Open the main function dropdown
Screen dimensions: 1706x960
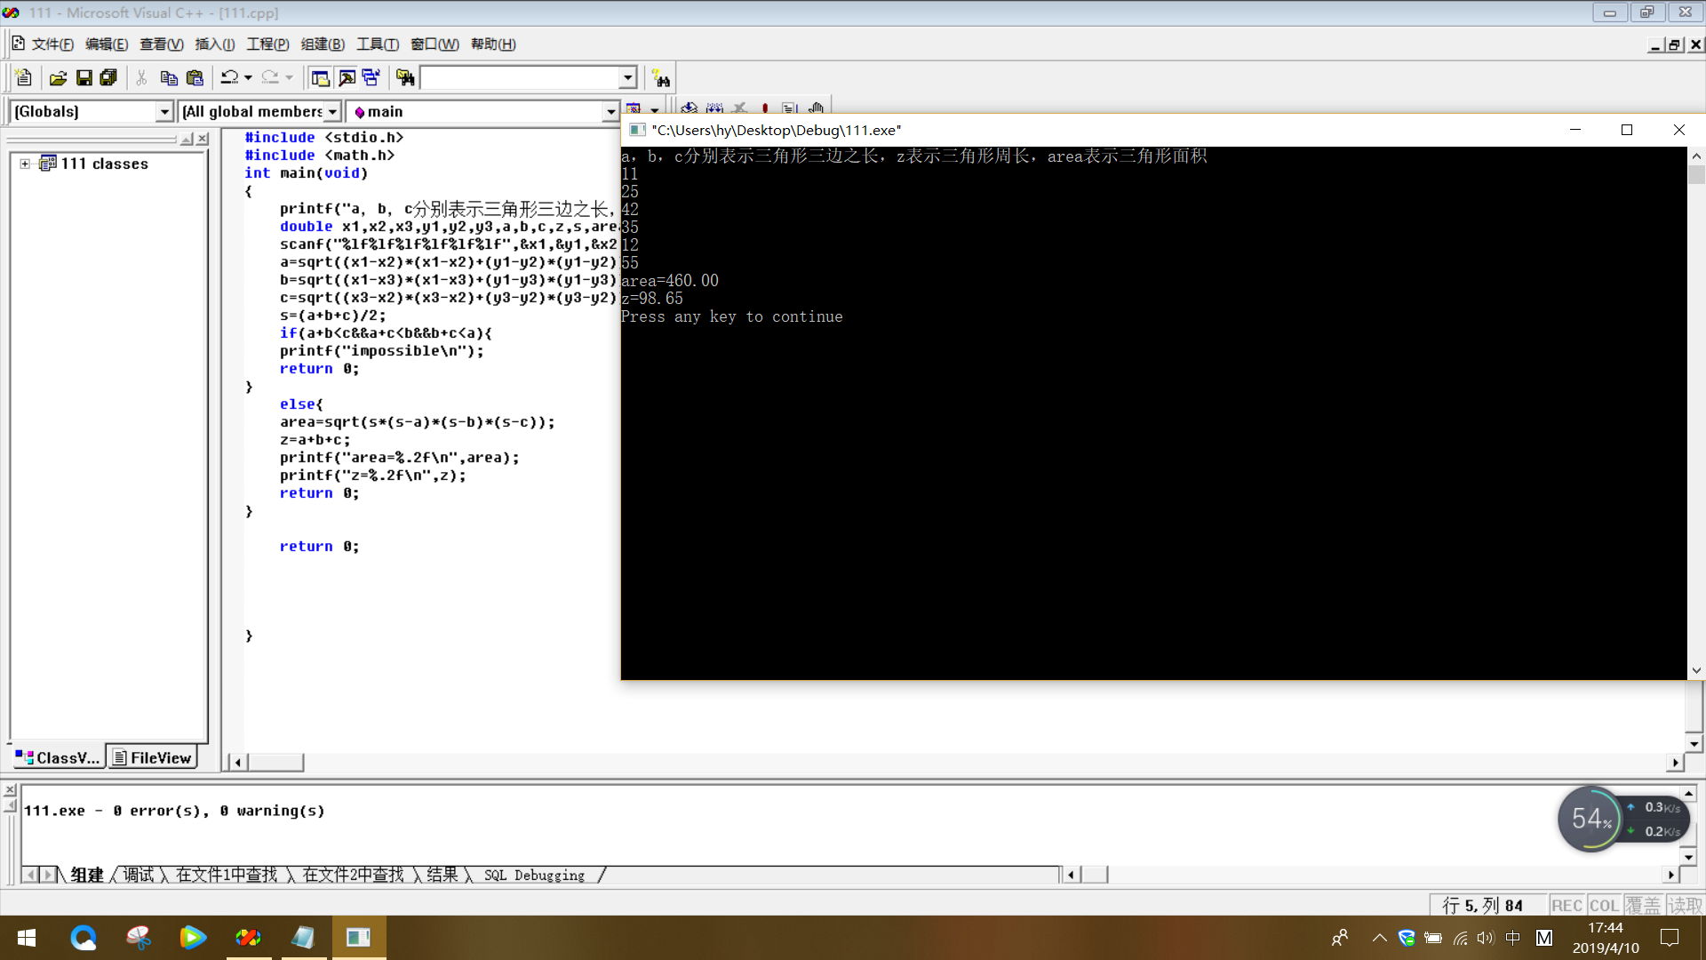click(x=610, y=111)
